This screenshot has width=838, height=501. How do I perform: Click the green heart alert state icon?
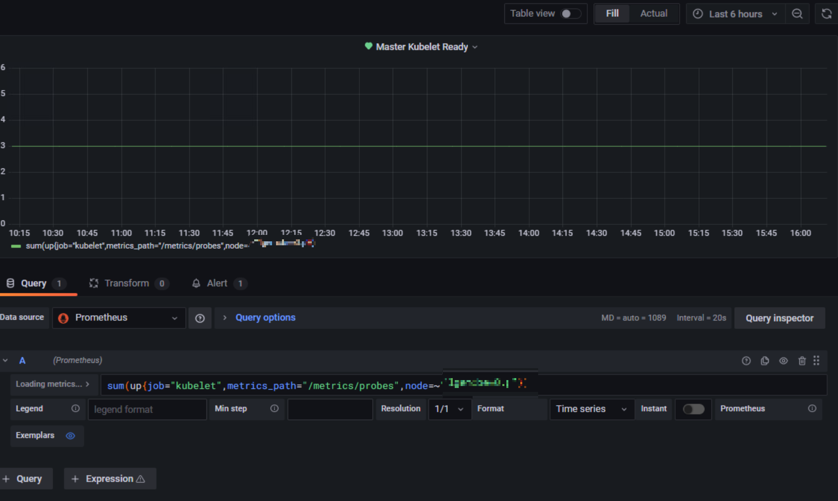(368, 46)
